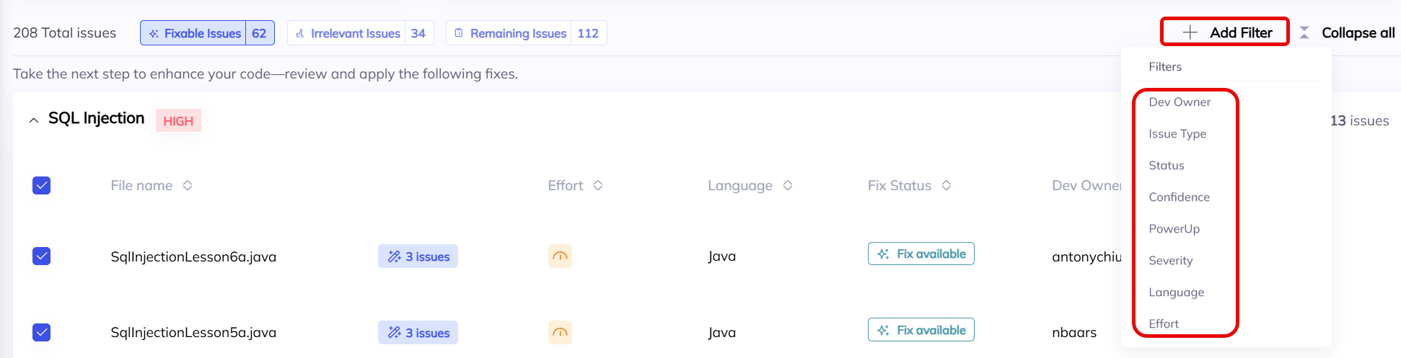This screenshot has width=1401, height=358.
Task: Click the effort gauge icon for SqlInjectionLesson5a.java
Action: pyautogui.click(x=560, y=332)
